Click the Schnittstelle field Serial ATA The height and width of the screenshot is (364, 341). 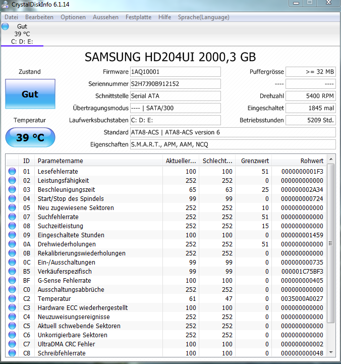click(x=176, y=96)
